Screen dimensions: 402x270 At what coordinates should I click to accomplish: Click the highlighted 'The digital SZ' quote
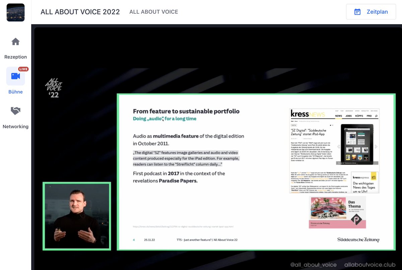click(x=186, y=158)
